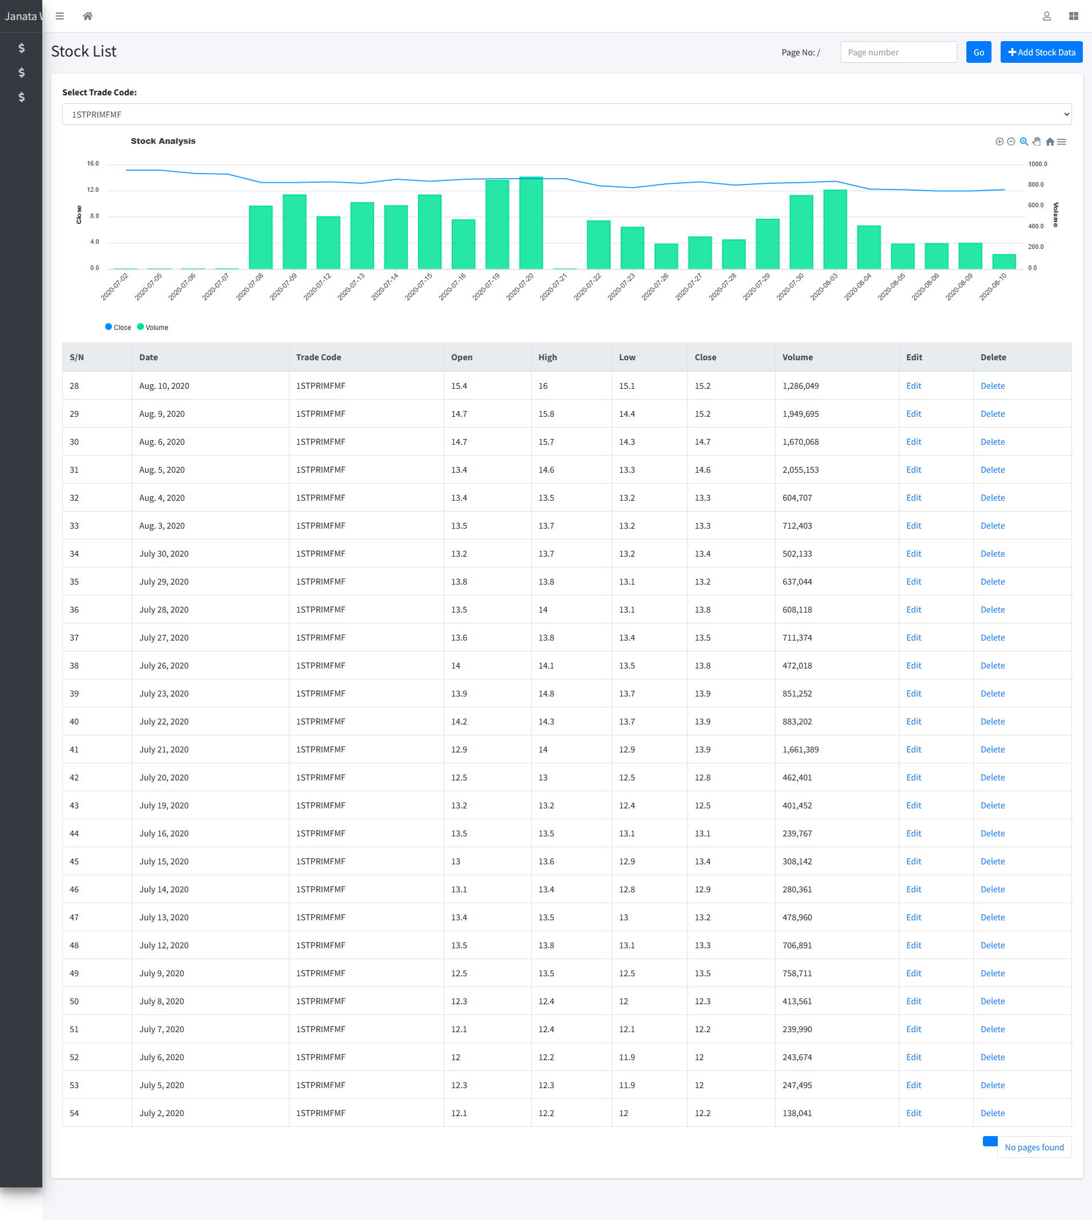Toggle the Close series in the chart legend
This screenshot has height=1220, width=1092.
[x=118, y=327]
